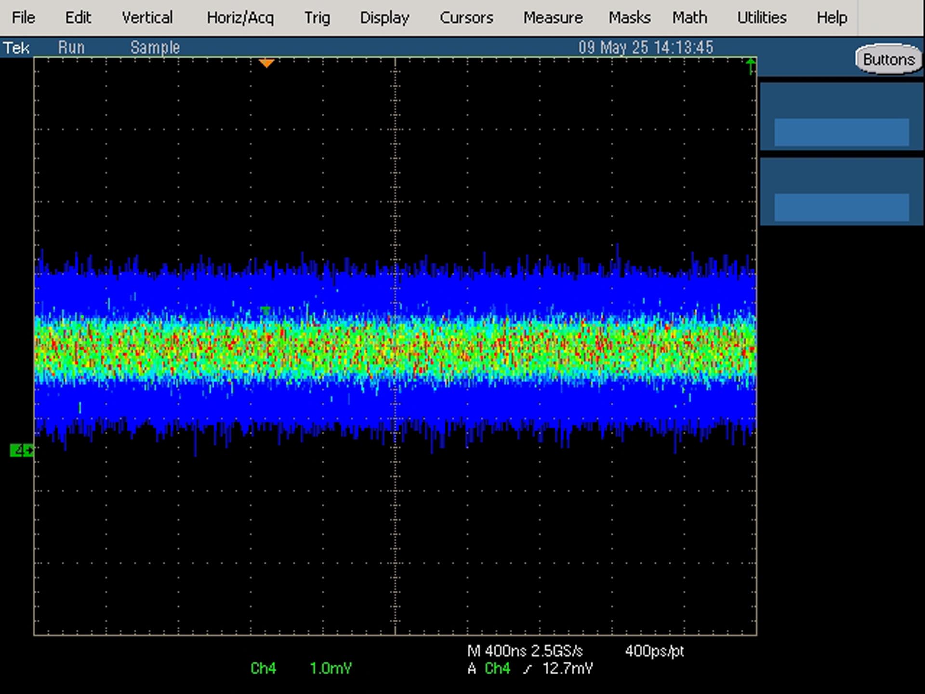Viewport: 925px width, 694px height.
Task: Open the Trig menu
Action: coord(317,18)
